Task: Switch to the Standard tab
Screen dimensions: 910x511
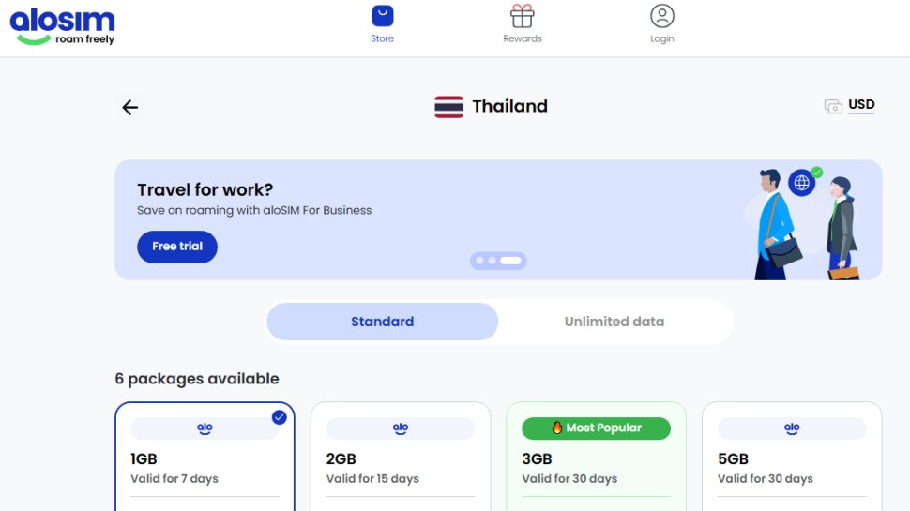Action: pos(382,322)
